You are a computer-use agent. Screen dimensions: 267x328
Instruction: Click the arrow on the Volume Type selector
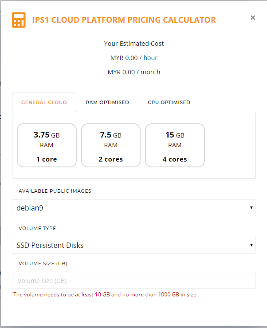point(251,245)
